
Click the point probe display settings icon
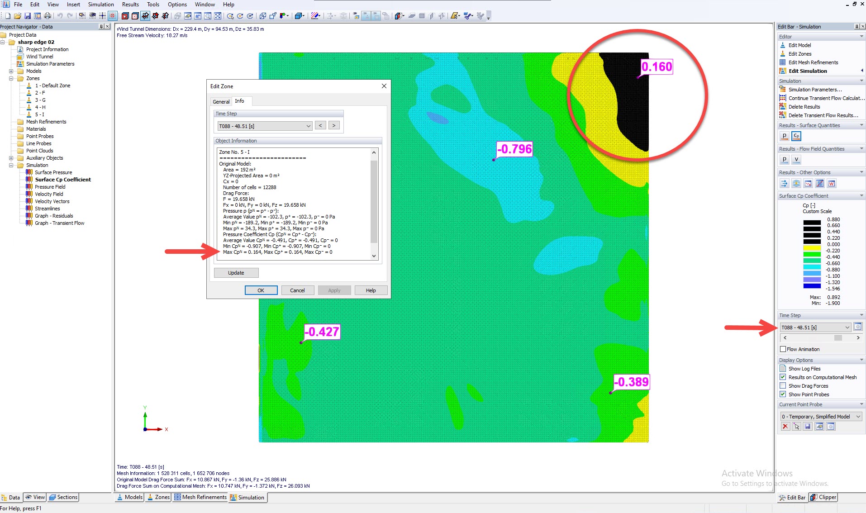pyautogui.click(x=831, y=427)
